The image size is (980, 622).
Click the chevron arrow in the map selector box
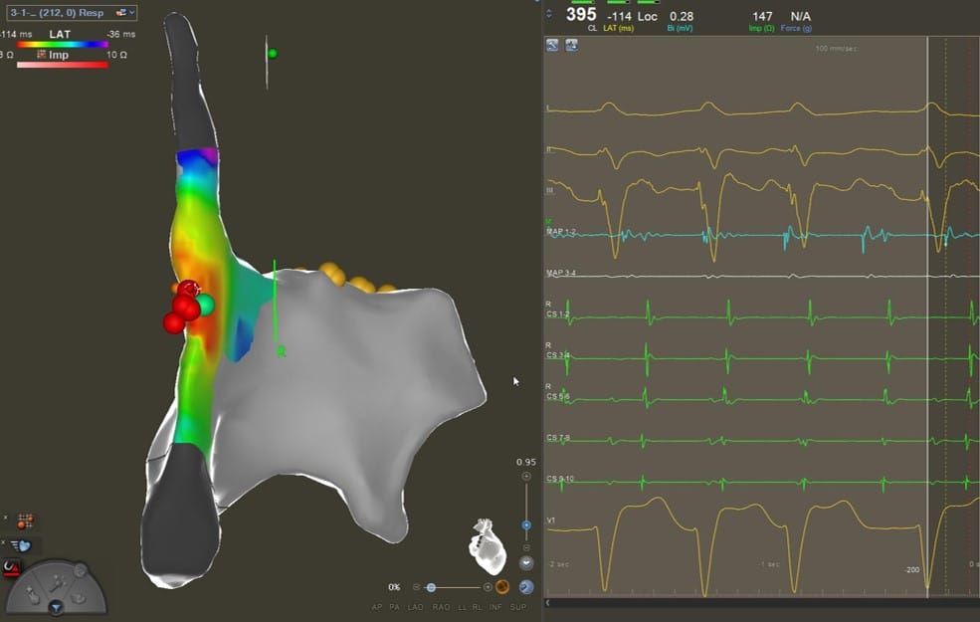(x=132, y=12)
